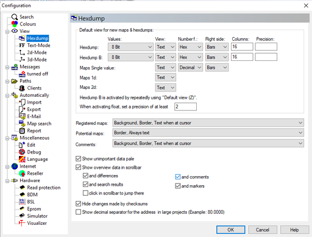The width and height of the screenshot is (312, 237).
Task: Enable 'Show decimal separator for the address'
Action: click(78, 212)
